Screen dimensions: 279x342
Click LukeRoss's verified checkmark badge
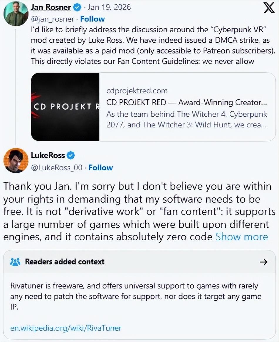pyautogui.click(x=71, y=155)
